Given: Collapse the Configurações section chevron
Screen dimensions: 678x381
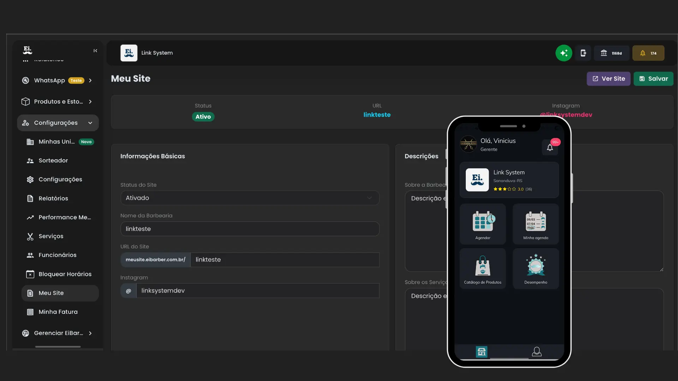Looking at the screenshot, I should click(90, 123).
